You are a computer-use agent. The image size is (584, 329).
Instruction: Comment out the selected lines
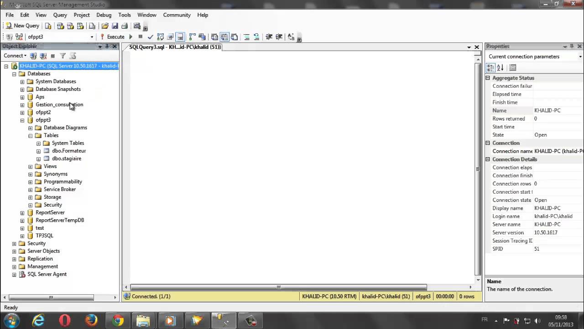[247, 37]
